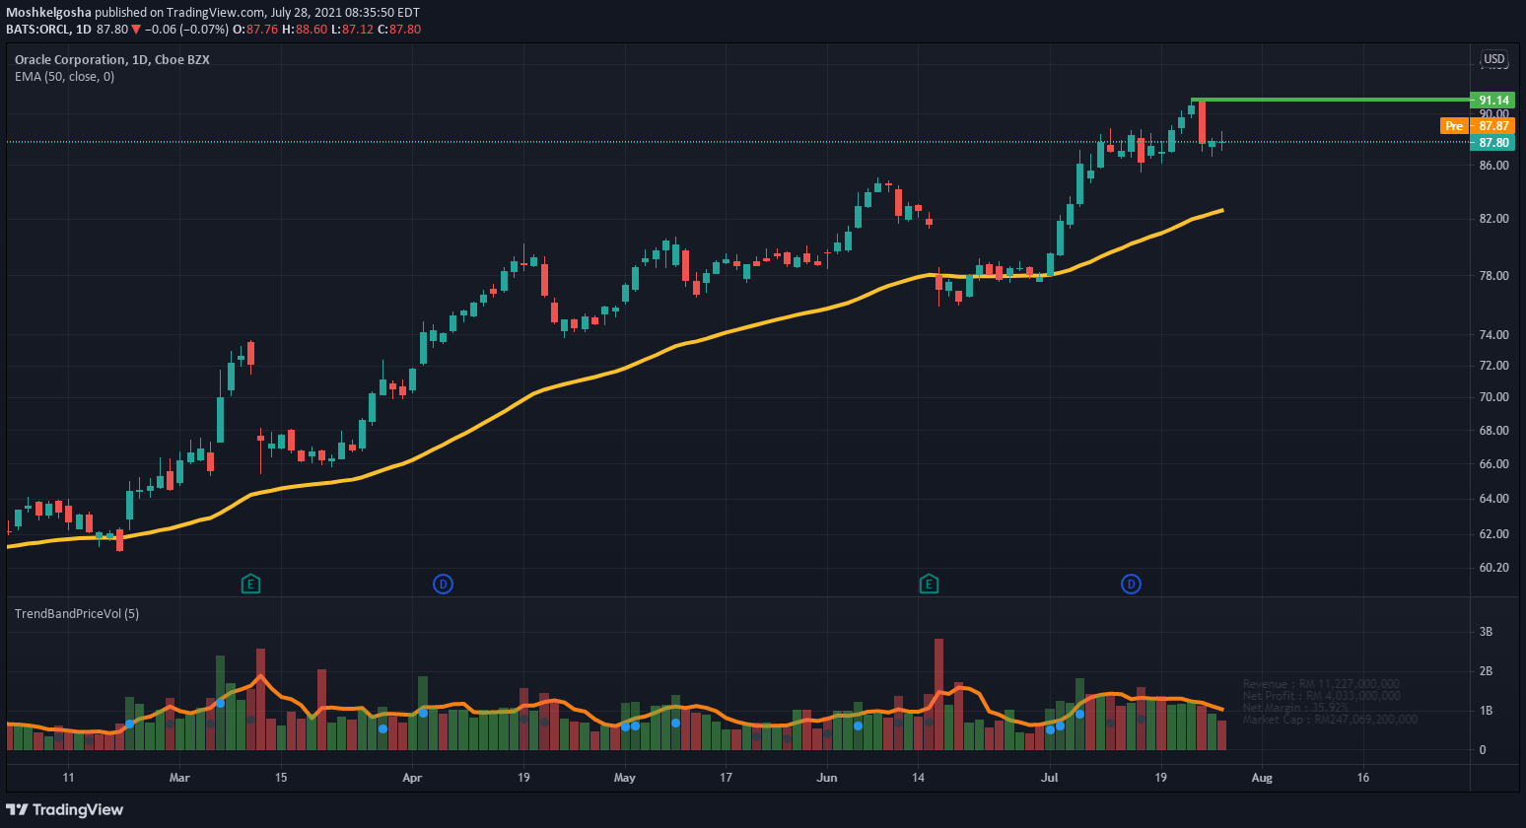This screenshot has width=1526, height=828.
Task: Click the Moshkelgosha author name
Action: coord(48,12)
